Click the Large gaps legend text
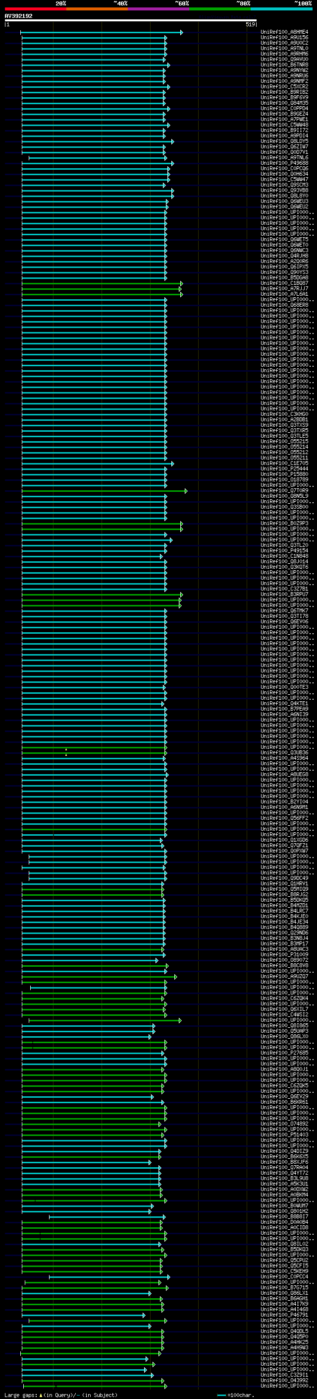 click(x=61, y=1395)
